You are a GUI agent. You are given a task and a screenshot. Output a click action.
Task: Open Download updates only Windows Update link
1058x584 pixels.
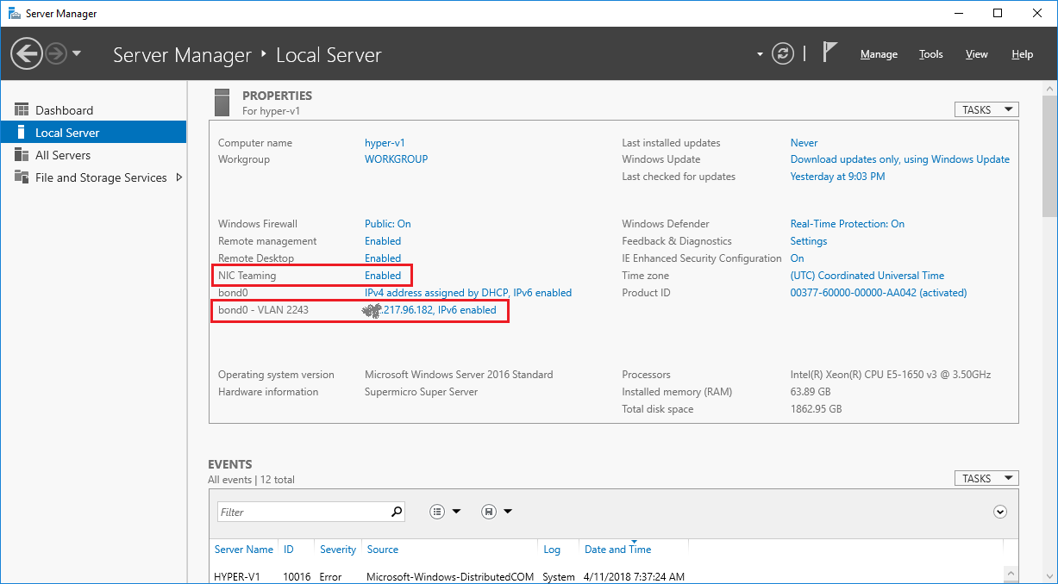(x=899, y=159)
